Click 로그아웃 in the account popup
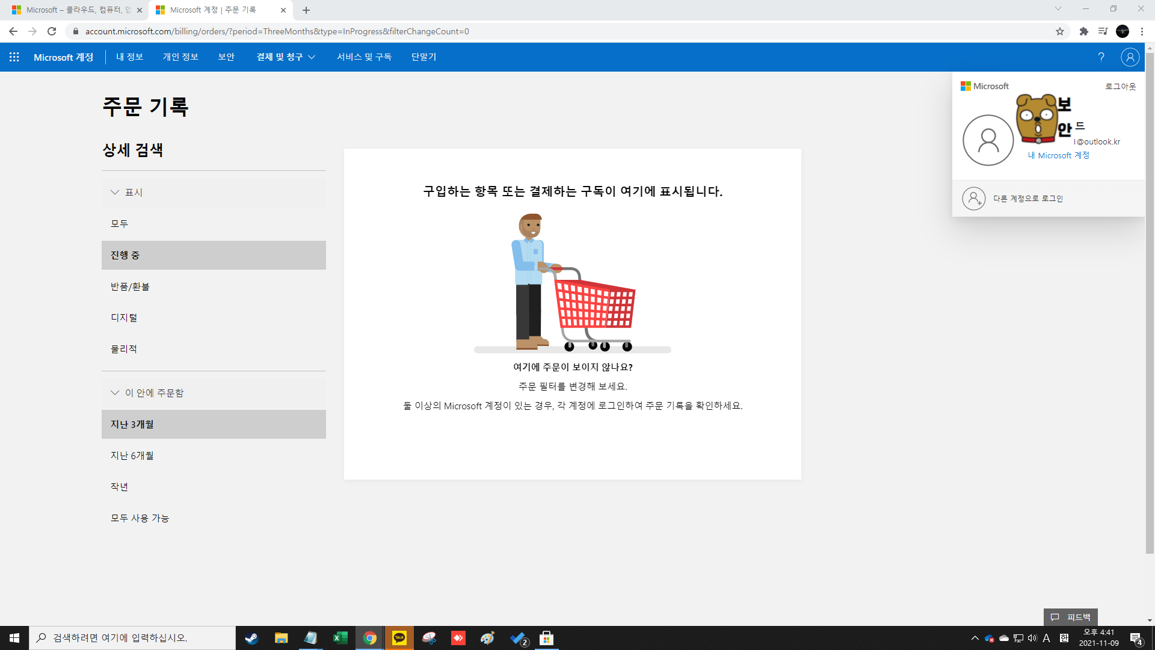 (x=1120, y=87)
